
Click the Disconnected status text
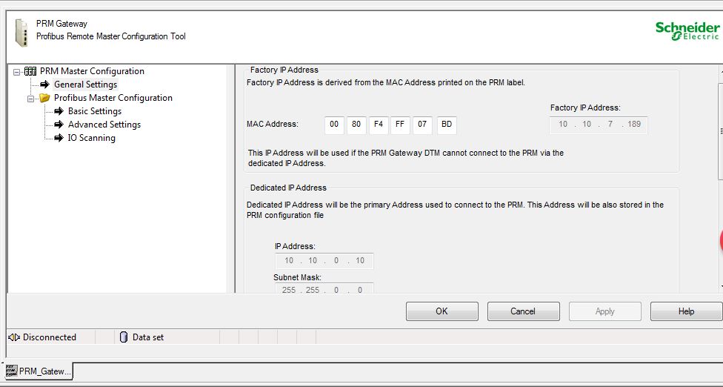(50, 337)
